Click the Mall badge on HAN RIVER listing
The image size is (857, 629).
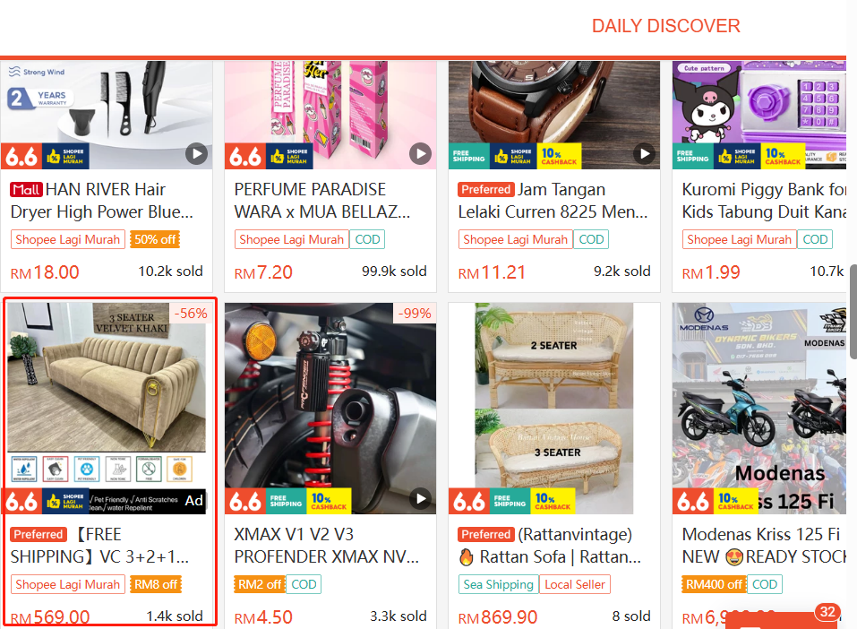click(x=26, y=190)
